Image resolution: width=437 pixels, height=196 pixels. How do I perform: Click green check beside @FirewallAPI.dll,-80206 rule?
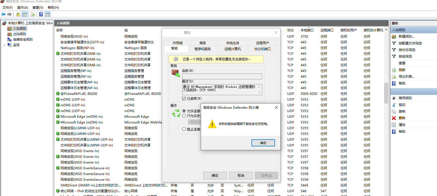click(x=58, y=94)
